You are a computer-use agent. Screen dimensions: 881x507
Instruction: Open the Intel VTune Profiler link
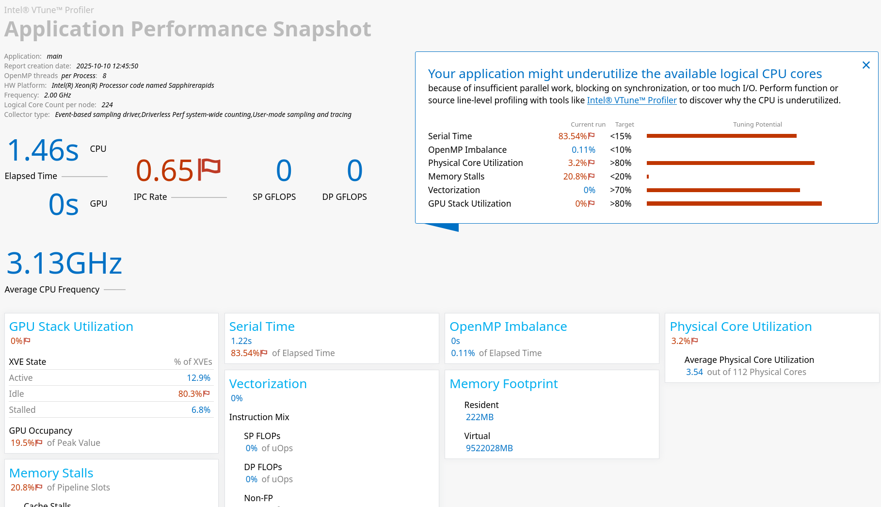[x=631, y=100]
